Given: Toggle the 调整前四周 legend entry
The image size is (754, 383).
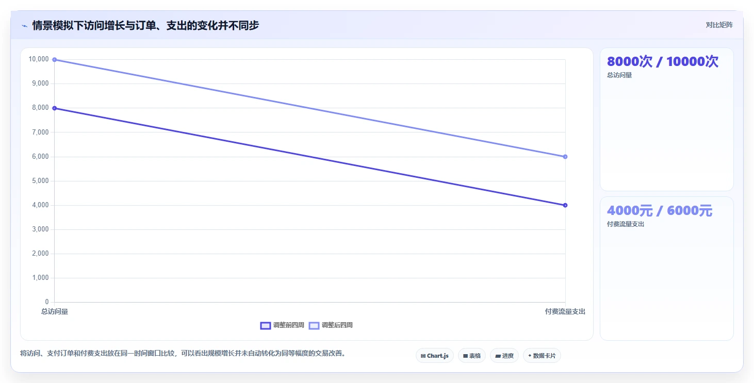Looking at the screenshot, I should click(x=282, y=325).
